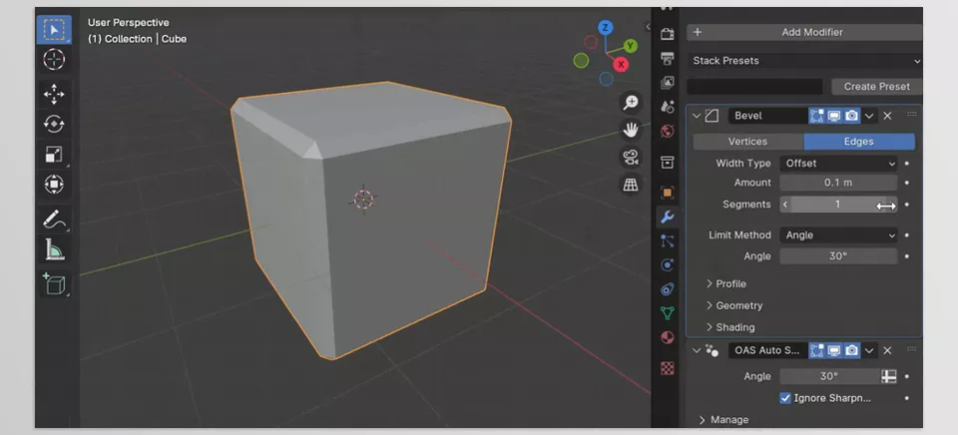
Task: Open the Object Constraints properties tab
Action: point(668,289)
